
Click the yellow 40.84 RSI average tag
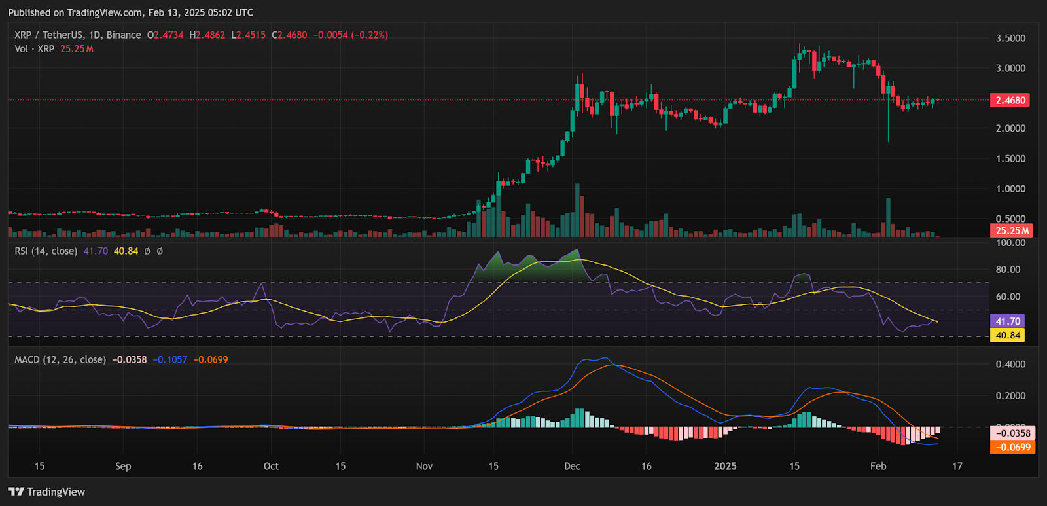pyautogui.click(x=1008, y=335)
